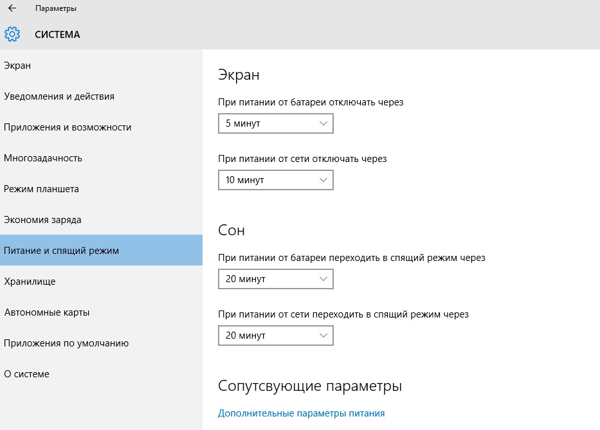600x430 pixels.
Task: Click the Параметры window title text
Action: pos(56,9)
